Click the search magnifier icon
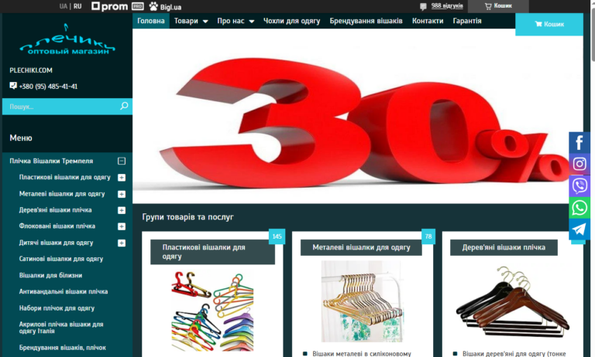 (x=124, y=106)
